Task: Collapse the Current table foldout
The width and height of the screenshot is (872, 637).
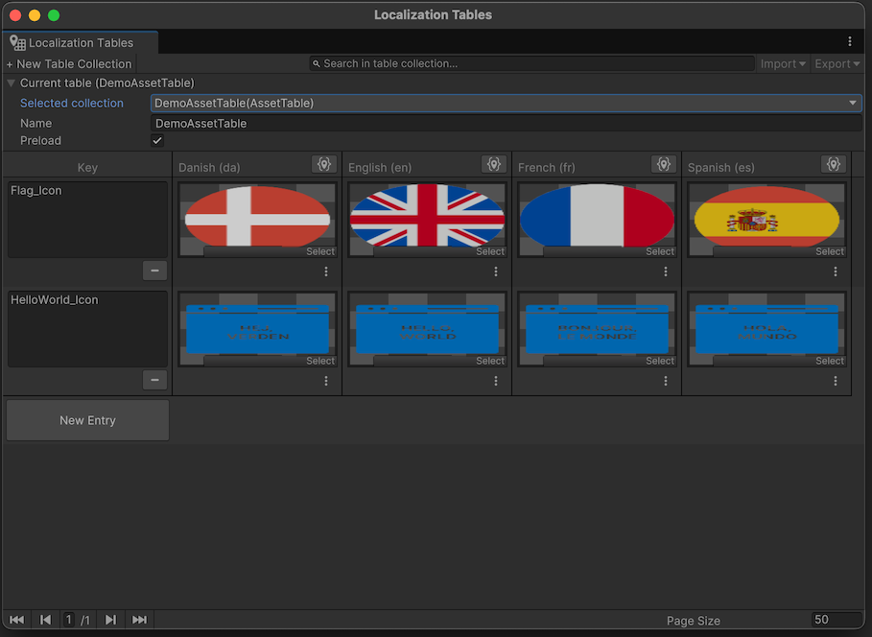Action: pos(12,83)
